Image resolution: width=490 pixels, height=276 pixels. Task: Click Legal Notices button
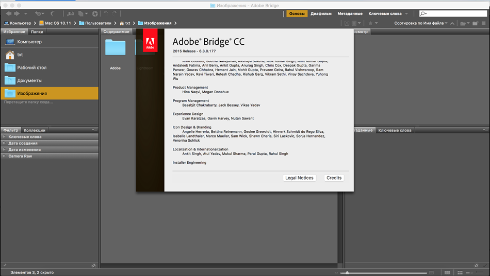click(299, 178)
